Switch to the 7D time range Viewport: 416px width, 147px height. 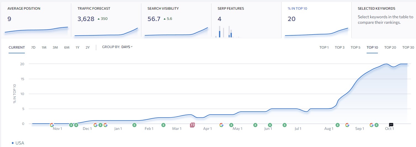33,47
